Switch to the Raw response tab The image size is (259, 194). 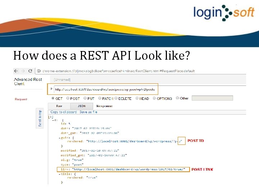[x=59, y=106]
